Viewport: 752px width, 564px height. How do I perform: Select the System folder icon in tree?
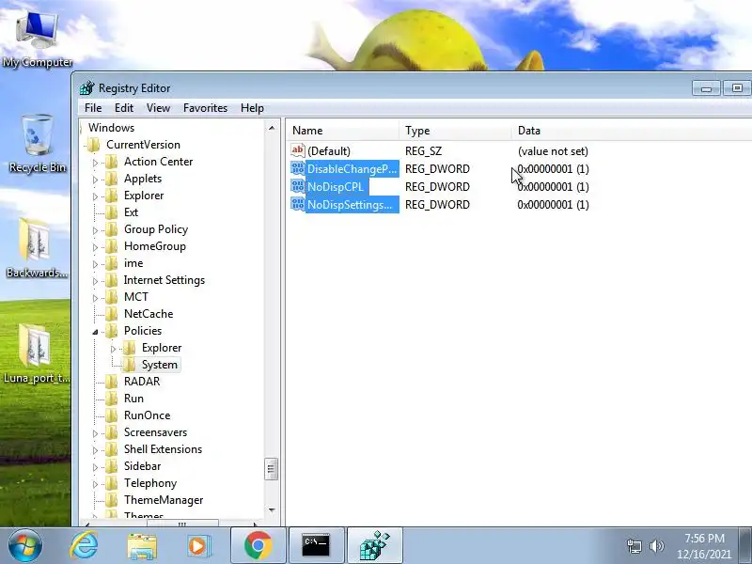tap(130, 365)
